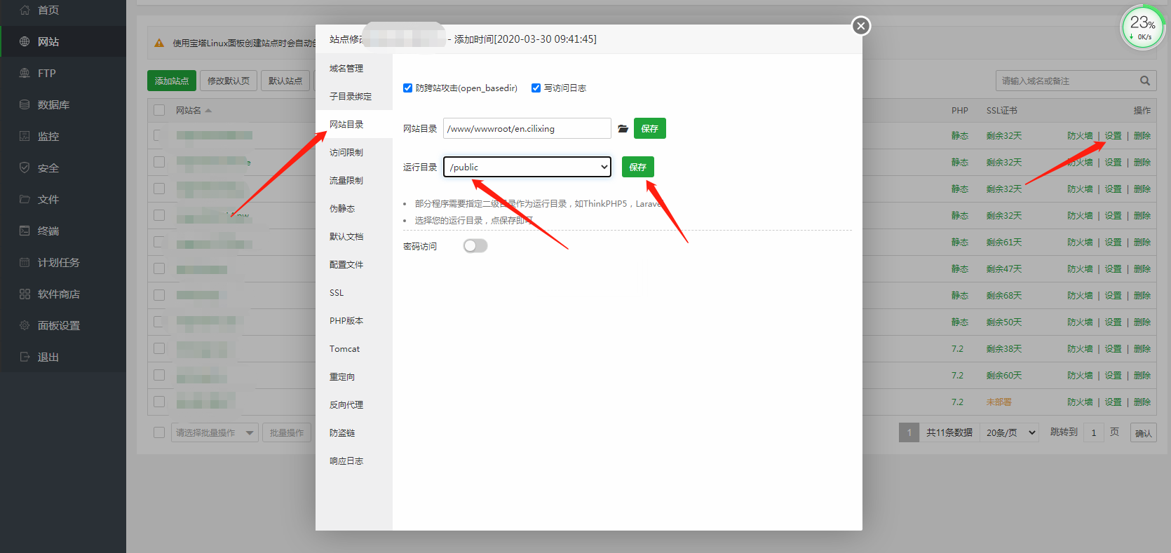Click the search magnifier icon

coord(1144,81)
